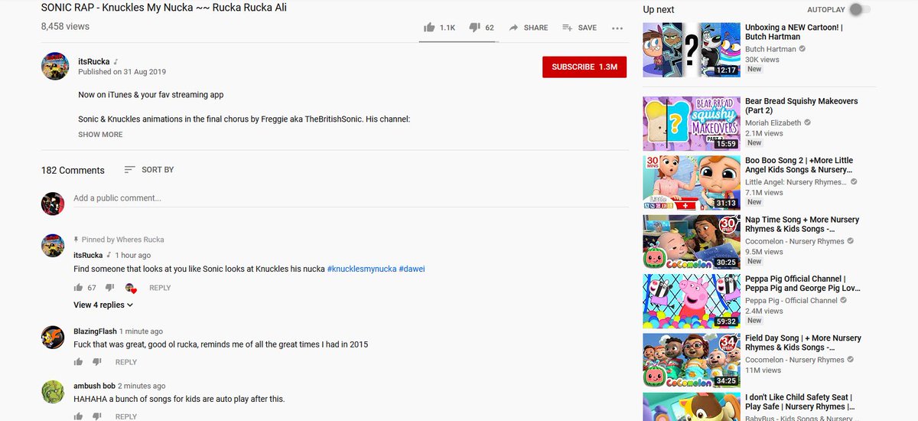Viewport: 918px width, 421px height.
Task: Like the pinned itsRucka comment
Action: (x=78, y=288)
